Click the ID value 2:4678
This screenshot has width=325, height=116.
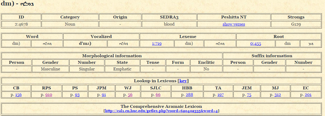(x=21, y=24)
